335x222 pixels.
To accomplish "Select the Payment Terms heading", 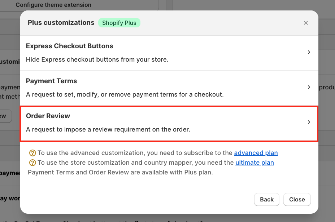I will tap(52, 81).
